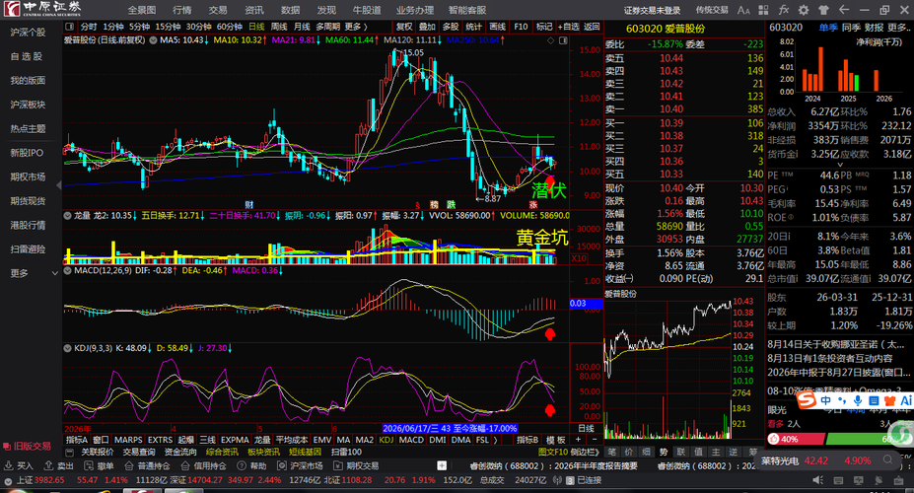
Task: Expand 更多 in left sidebar
Action: pyautogui.click(x=33, y=273)
